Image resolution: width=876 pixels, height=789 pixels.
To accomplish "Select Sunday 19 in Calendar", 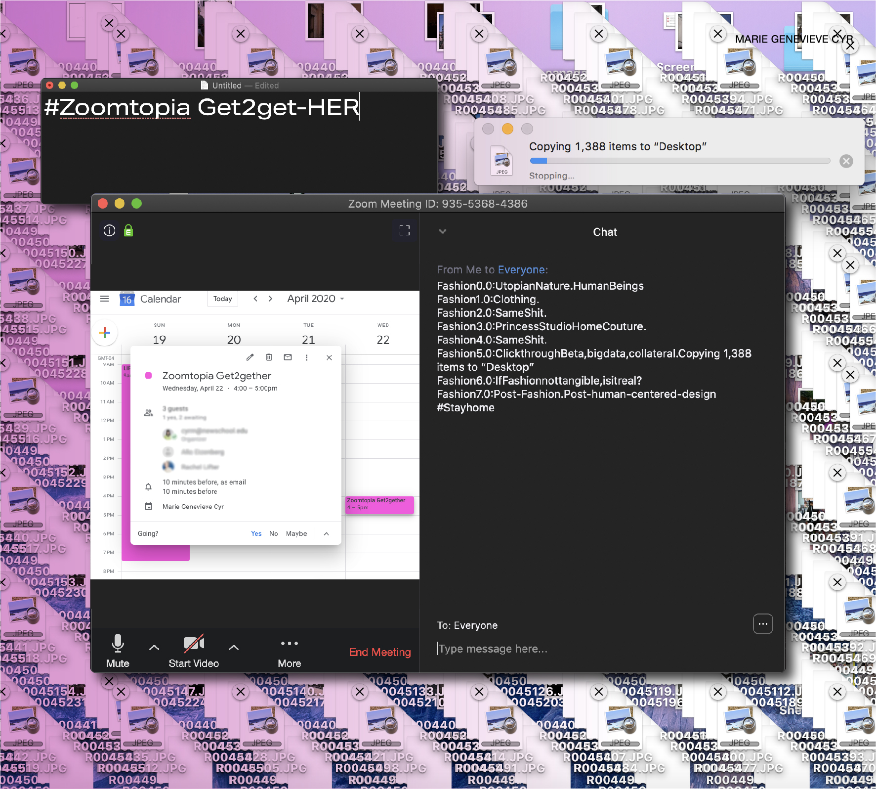I will coord(159,340).
